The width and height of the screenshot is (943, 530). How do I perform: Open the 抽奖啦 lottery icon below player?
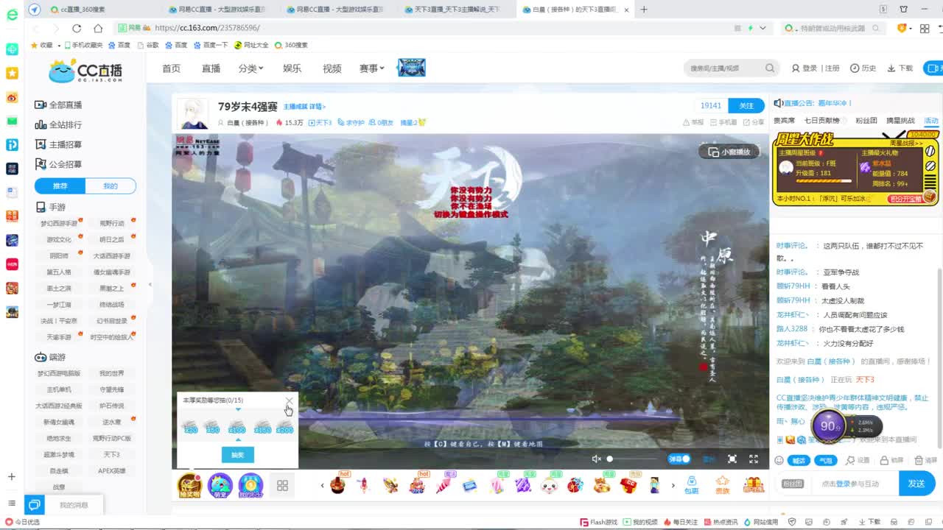pyautogui.click(x=190, y=485)
